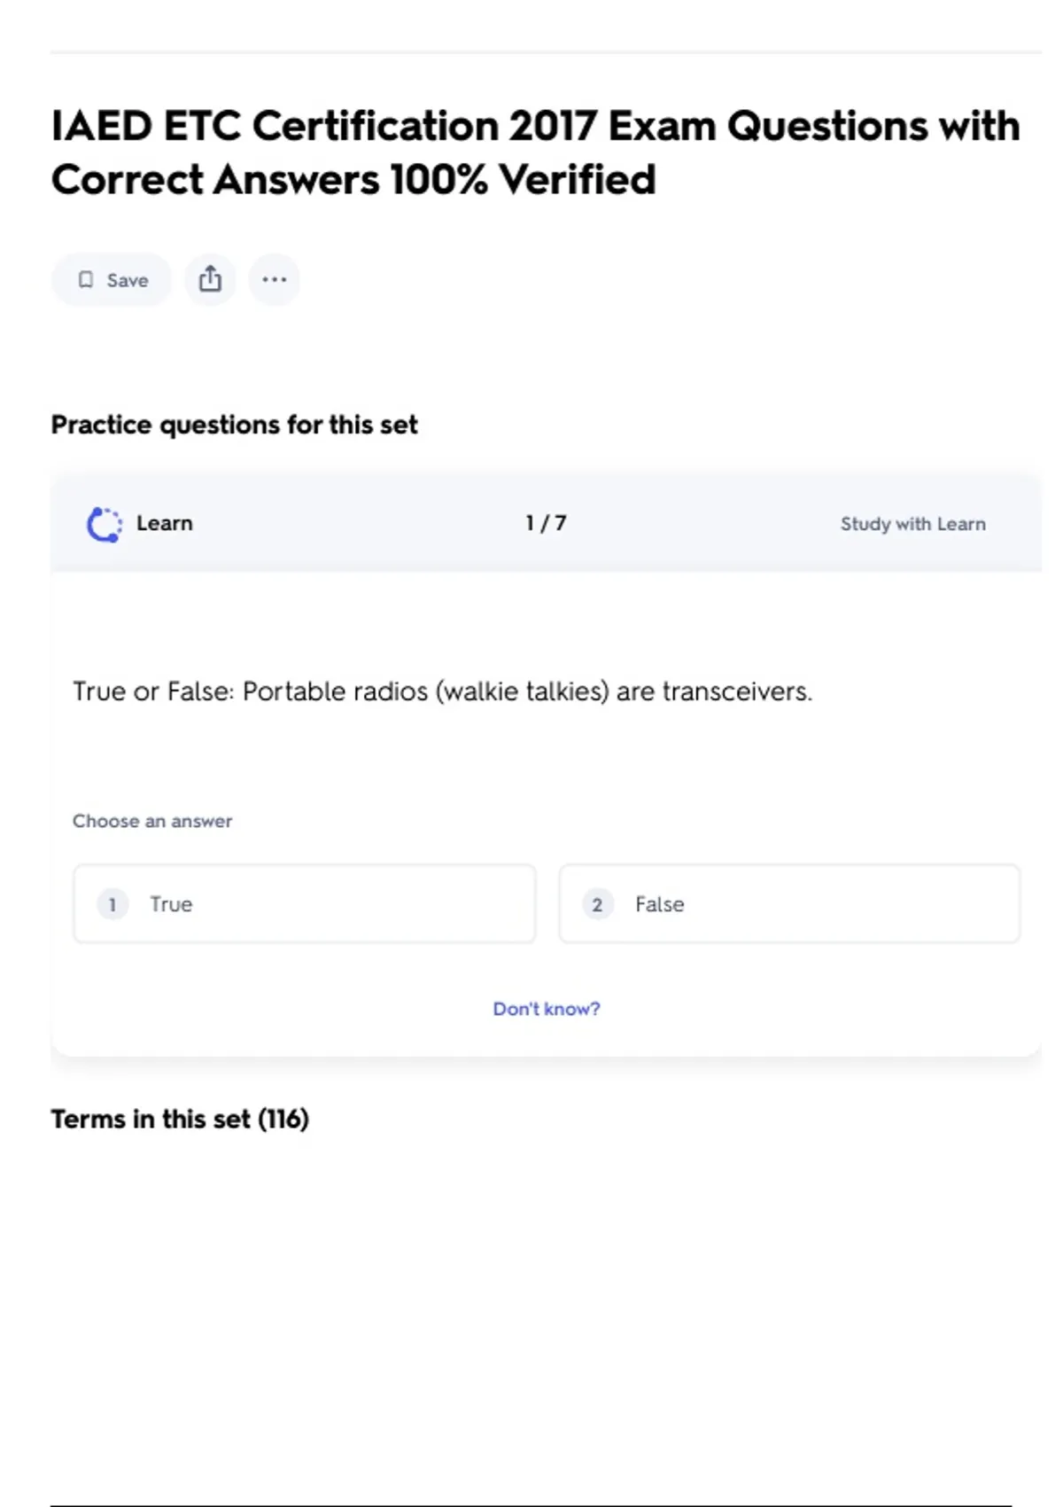Viewport: 1063px width, 1507px height.
Task: Click the 1 / 7 question counter
Action: click(546, 523)
